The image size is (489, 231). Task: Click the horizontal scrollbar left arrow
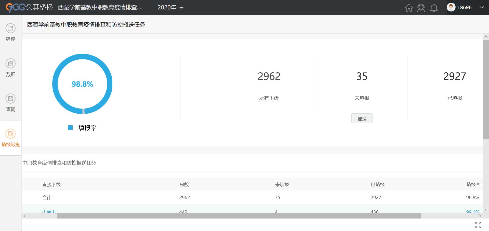(25, 216)
